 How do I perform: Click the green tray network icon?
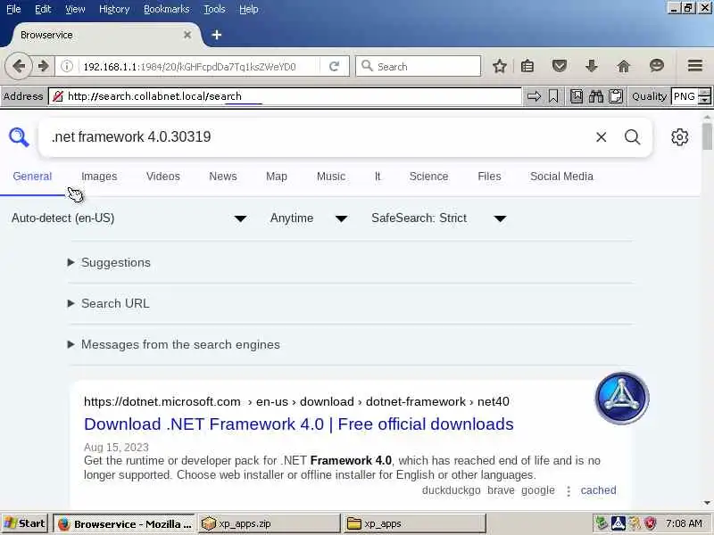(601, 523)
